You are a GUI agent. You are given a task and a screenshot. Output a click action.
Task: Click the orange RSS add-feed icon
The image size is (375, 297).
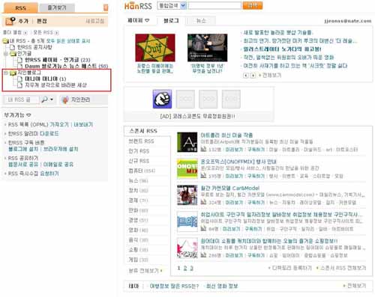click(10, 21)
